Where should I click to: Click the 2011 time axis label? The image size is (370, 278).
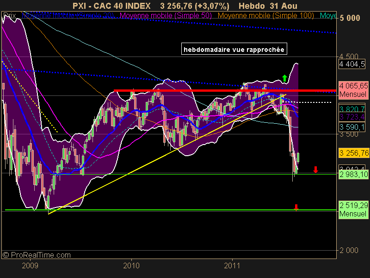pos(232,265)
